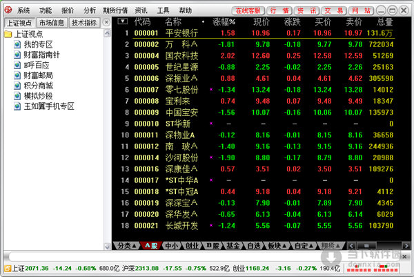
Task: Expand the 自定 tab menu
Action: click(304, 246)
